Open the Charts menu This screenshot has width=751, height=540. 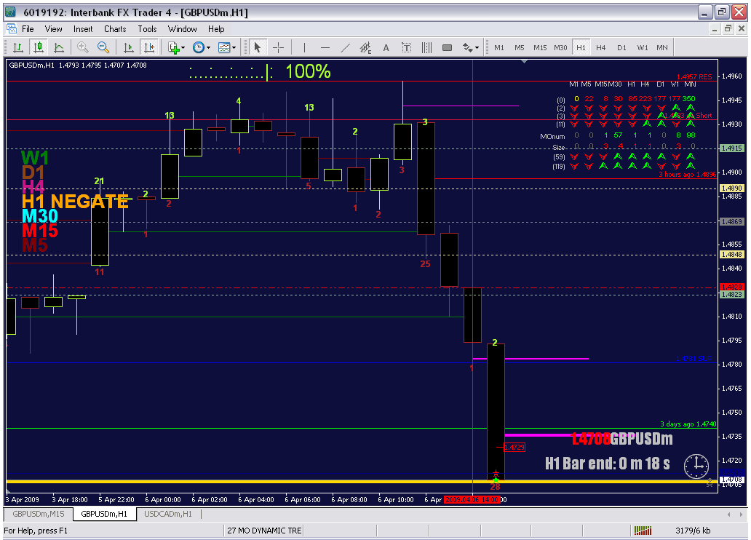[x=115, y=29]
